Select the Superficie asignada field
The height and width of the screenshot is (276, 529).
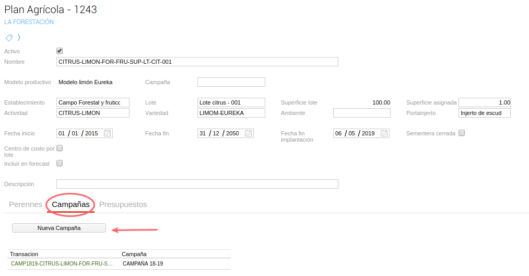(x=484, y=102)
